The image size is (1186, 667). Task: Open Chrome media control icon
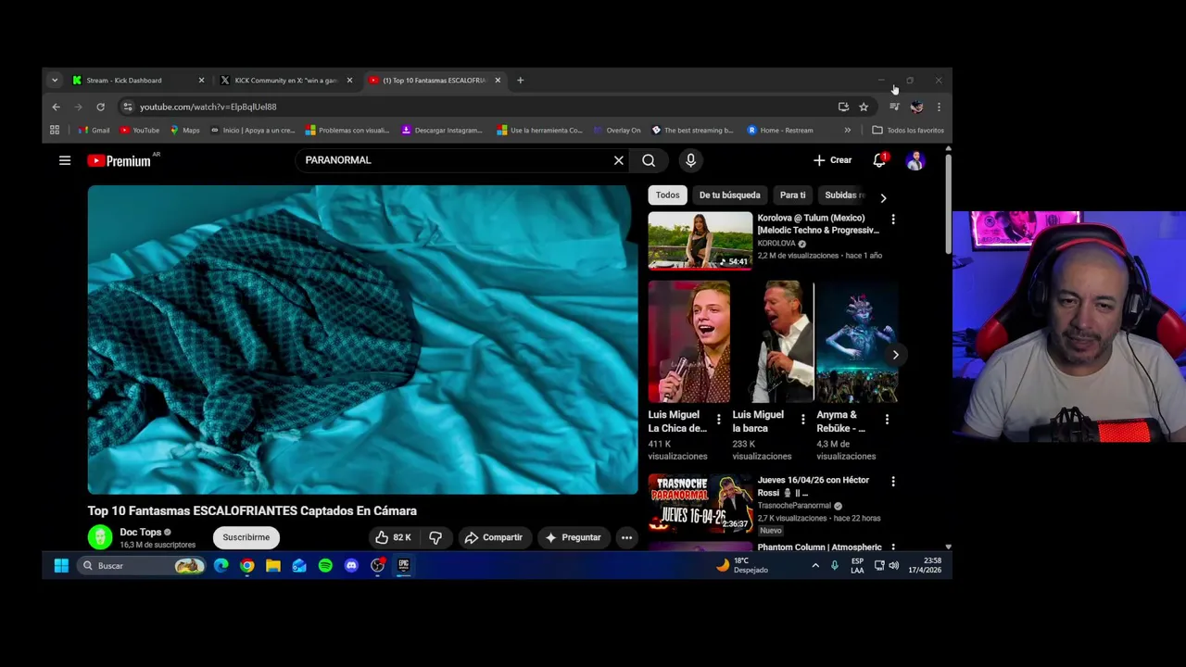[894, 107]
